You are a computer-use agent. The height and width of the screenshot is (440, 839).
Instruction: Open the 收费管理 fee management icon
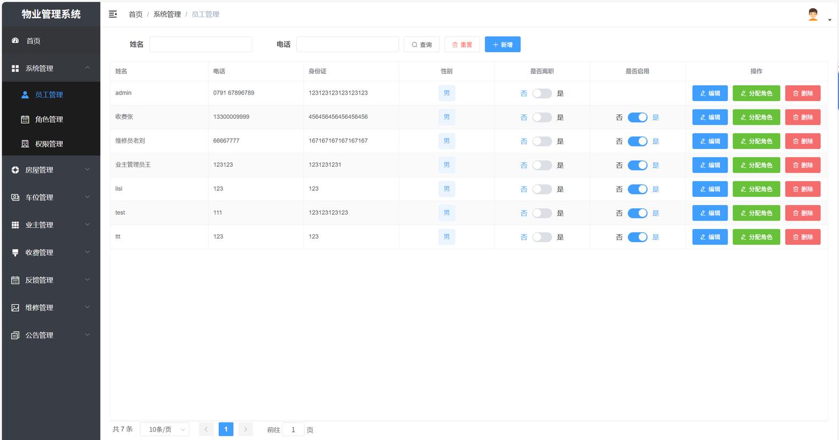(x=14, y=252)
